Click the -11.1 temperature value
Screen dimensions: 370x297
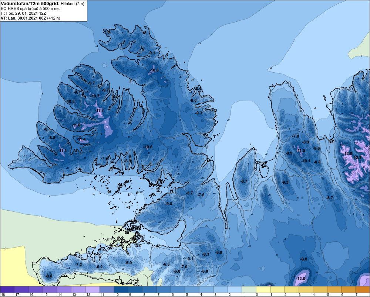point(62,151)
